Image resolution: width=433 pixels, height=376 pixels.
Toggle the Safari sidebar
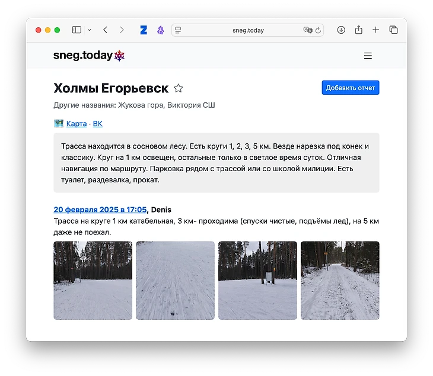77,30
